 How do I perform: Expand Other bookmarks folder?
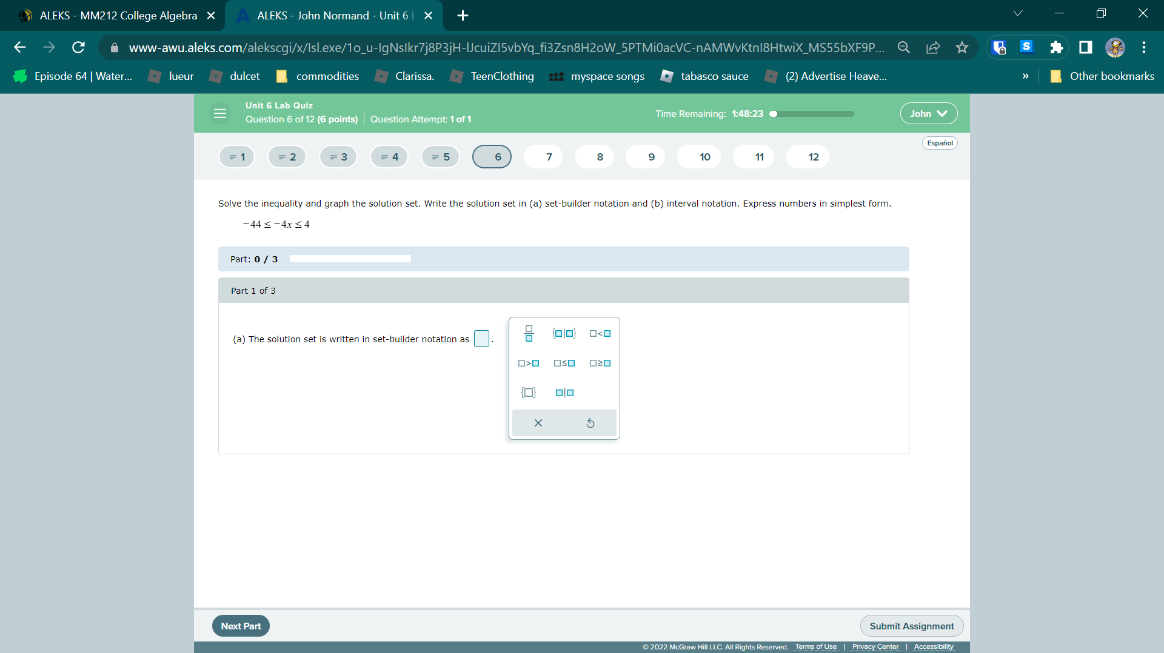(1102, 76)
